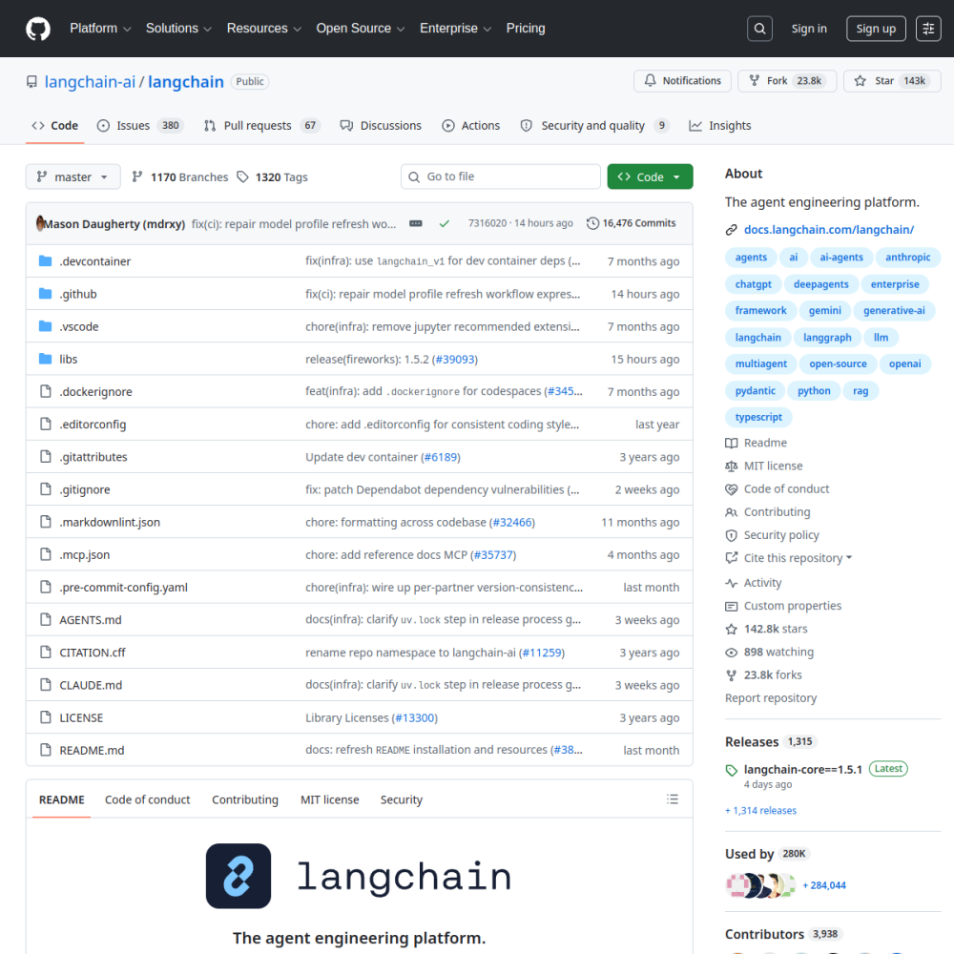Expand the Resources menu
Image resolution: width=954 pixels, height=954 pixels.
click(264, 29)
